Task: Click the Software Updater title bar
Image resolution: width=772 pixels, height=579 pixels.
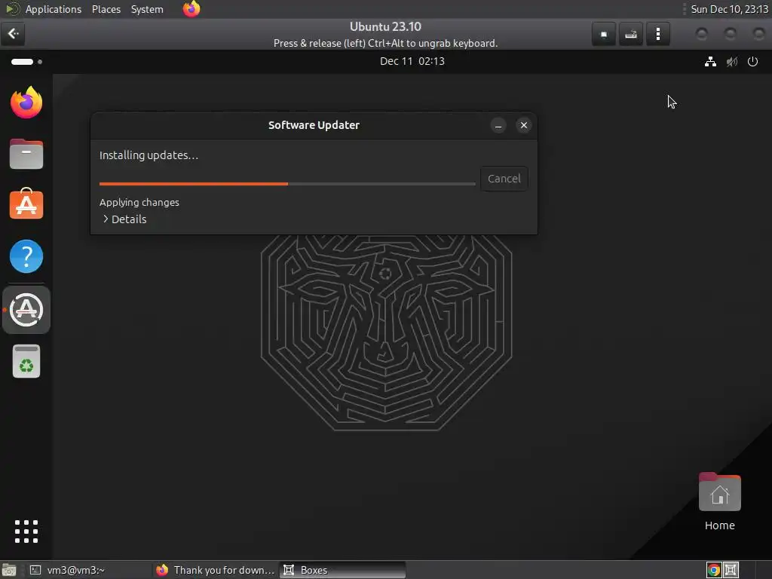Action: pyautogui.click(x=314, y=125)
